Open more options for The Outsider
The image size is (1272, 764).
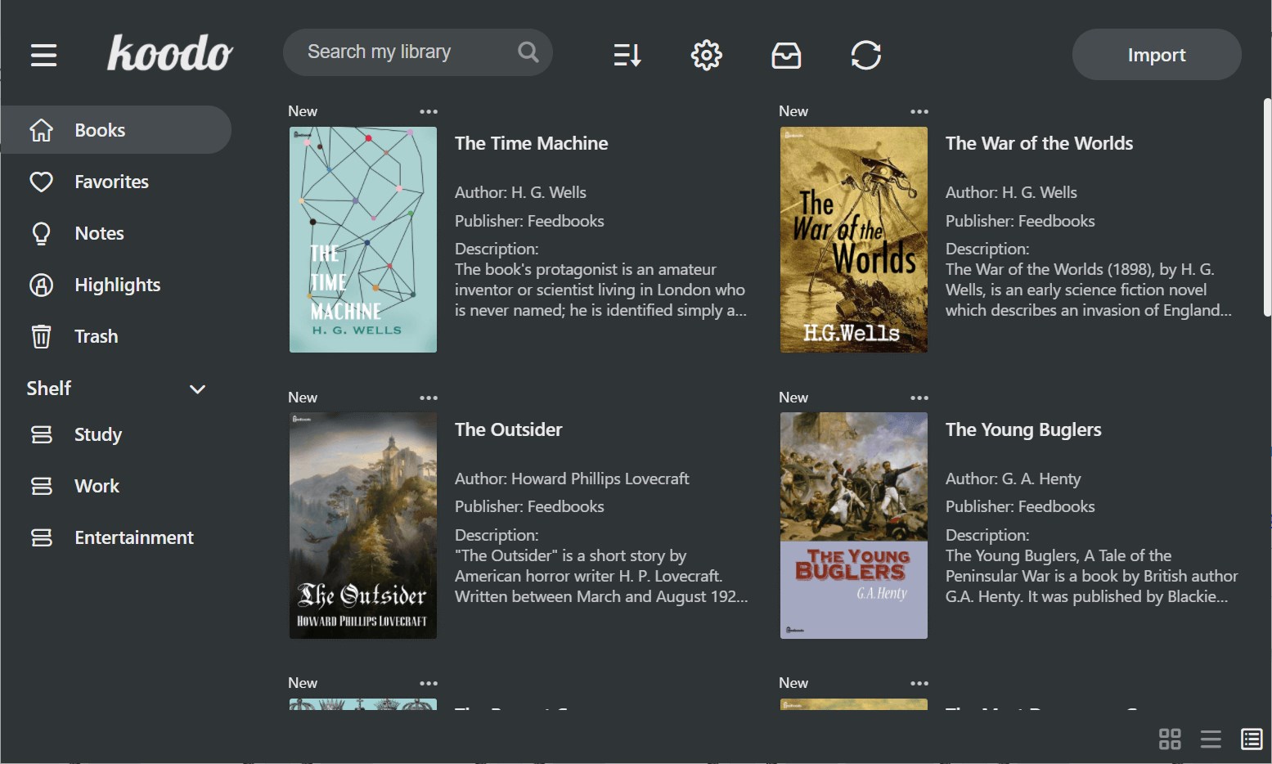[x=428, y=398]
